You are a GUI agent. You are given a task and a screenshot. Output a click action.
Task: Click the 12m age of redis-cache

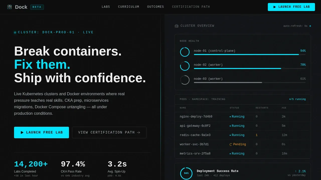284,135
